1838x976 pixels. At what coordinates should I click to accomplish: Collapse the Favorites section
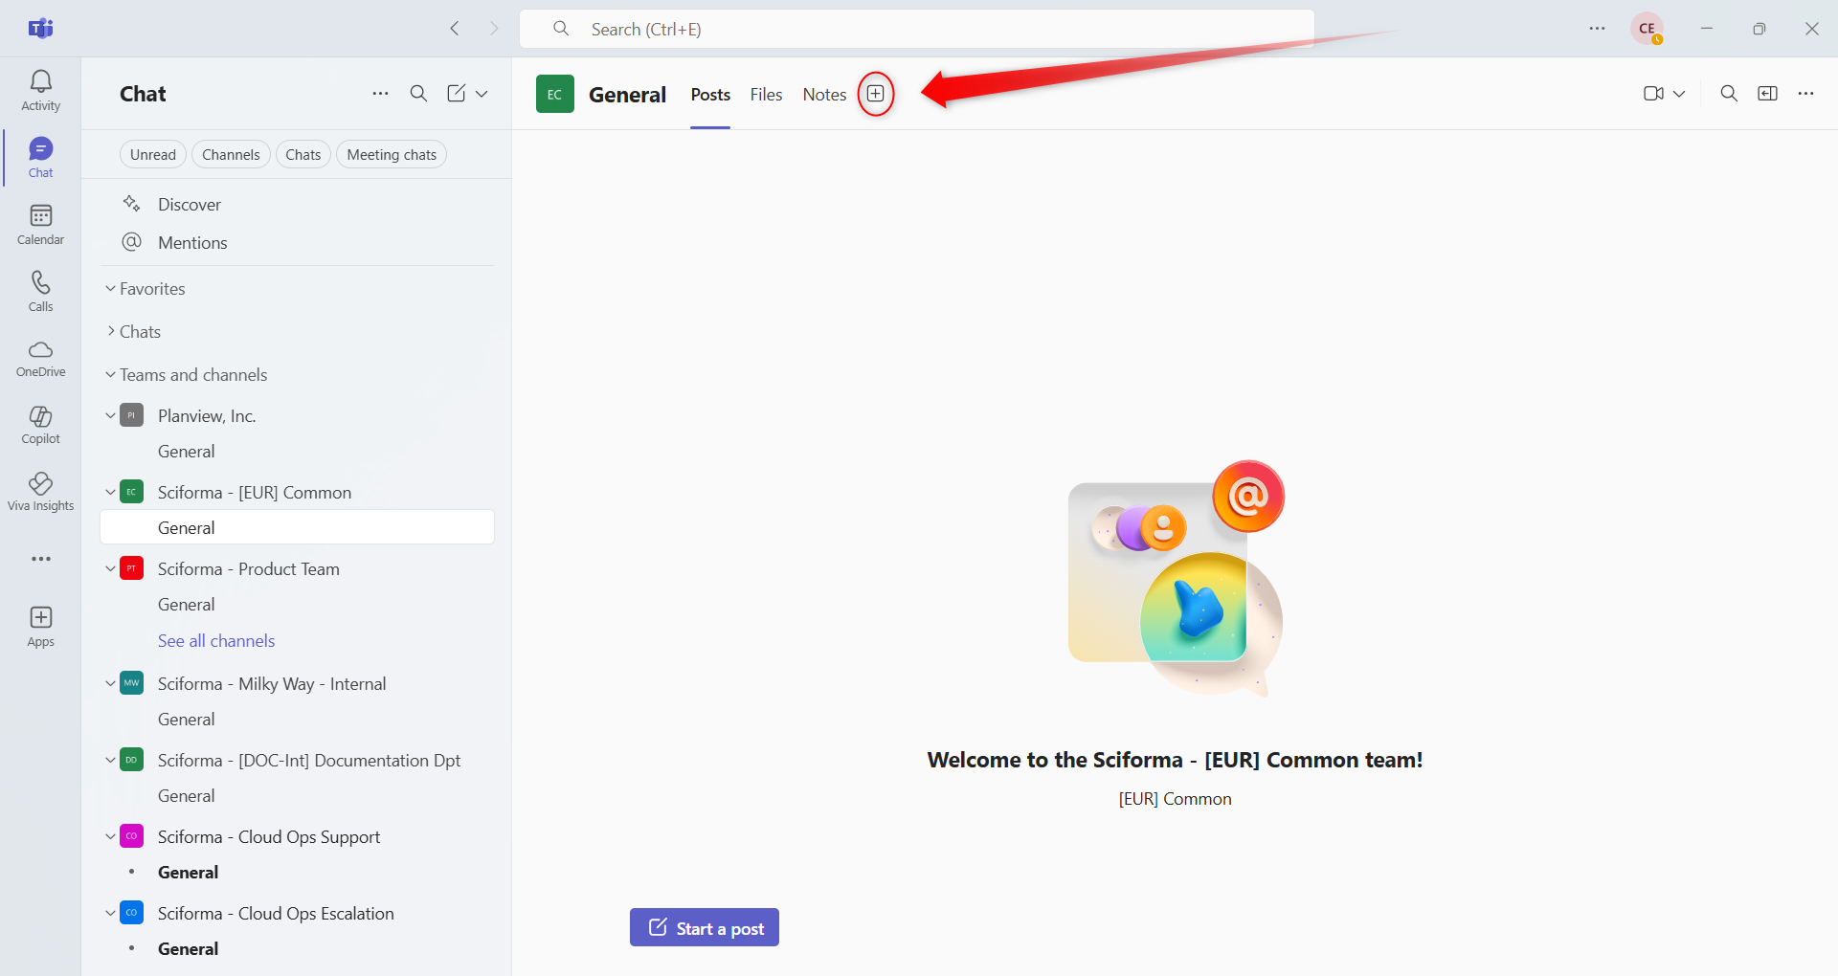point(151,289)
